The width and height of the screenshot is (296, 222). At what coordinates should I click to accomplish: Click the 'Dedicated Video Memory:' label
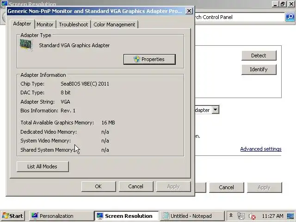[49, 132]
